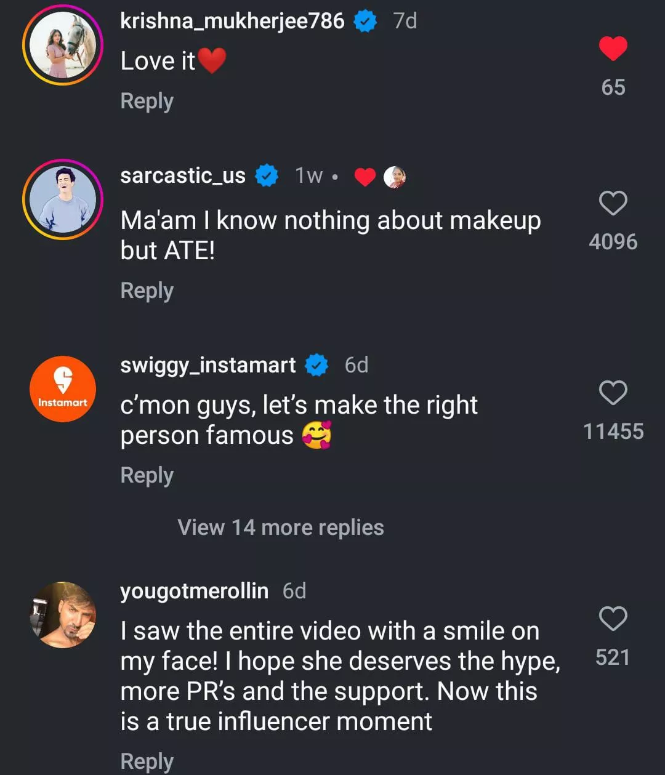The width and height of the screenshot is (665, 775).
Task: Open sarcastic_us's profile picture story
Action: coord(63,199)
